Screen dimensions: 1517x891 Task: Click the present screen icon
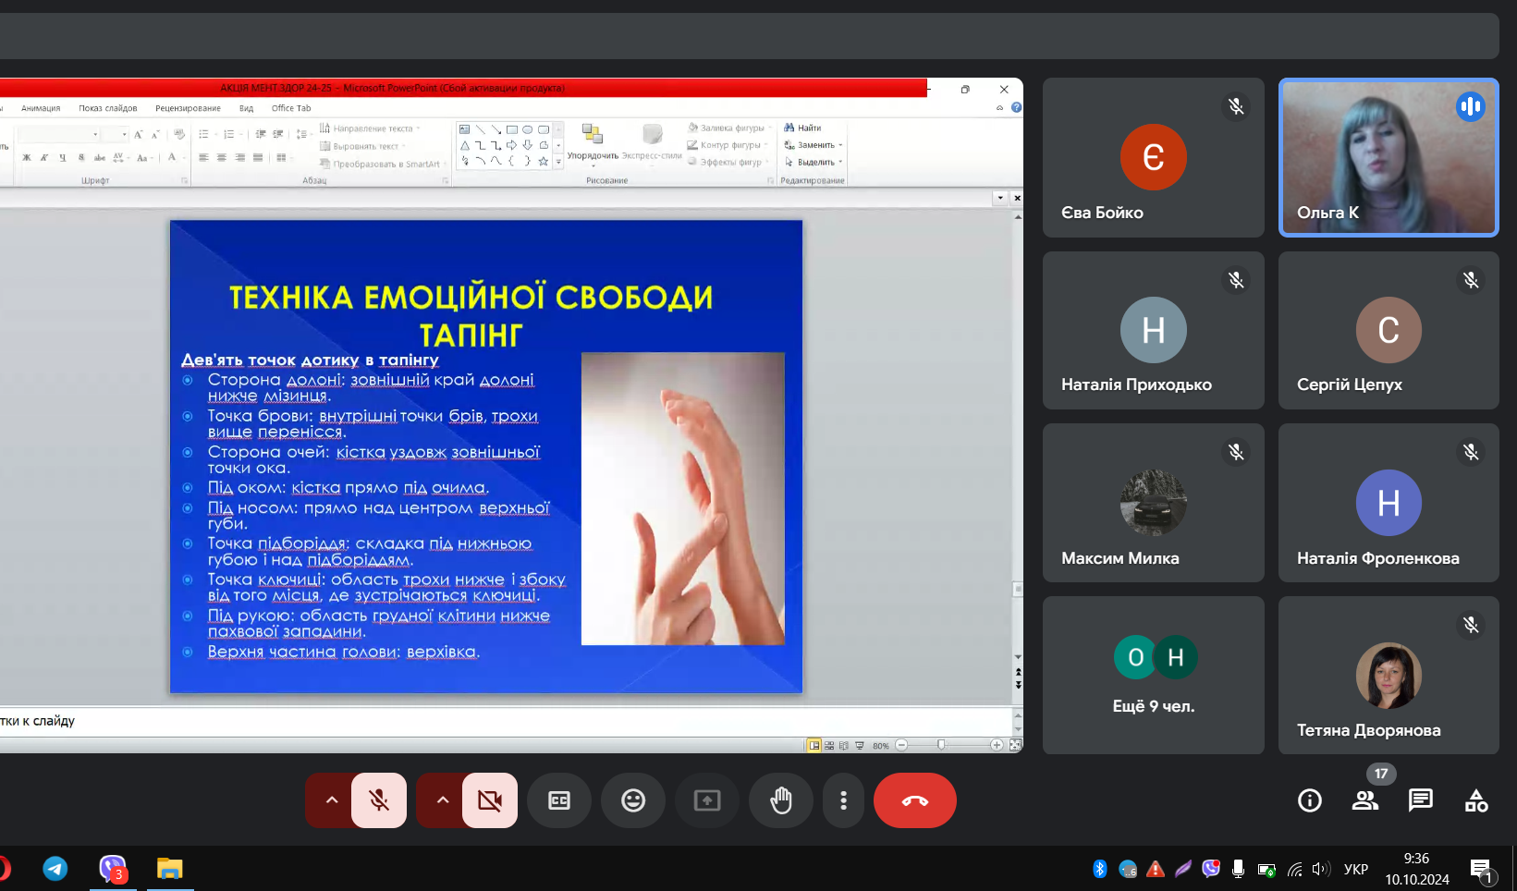click(707, 800)
